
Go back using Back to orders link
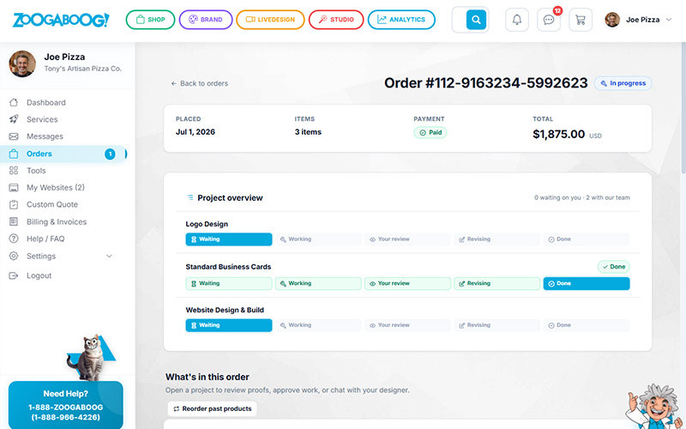point(200,83)
